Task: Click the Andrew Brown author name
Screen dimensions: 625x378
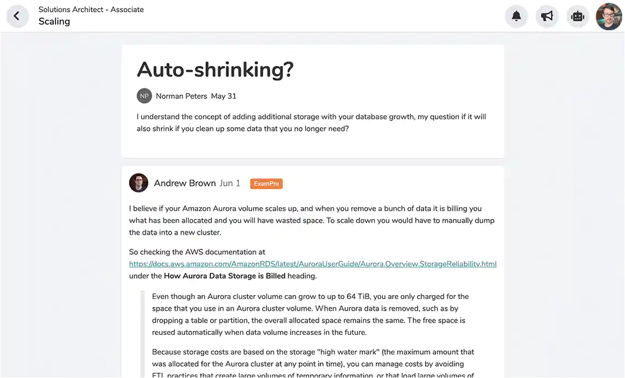Action: click(185, 183)
